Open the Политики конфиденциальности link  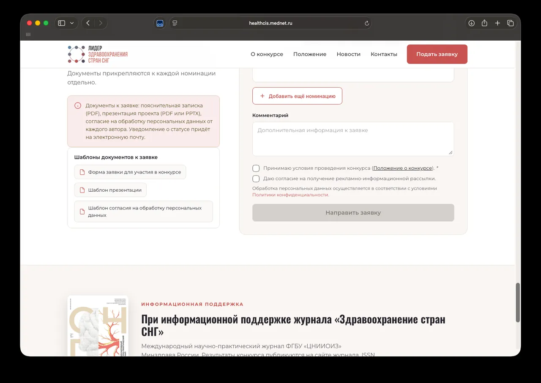(290, 195)
